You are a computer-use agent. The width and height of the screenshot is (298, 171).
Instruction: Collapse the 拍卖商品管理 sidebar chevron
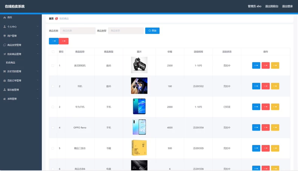(x=37, y=54)
